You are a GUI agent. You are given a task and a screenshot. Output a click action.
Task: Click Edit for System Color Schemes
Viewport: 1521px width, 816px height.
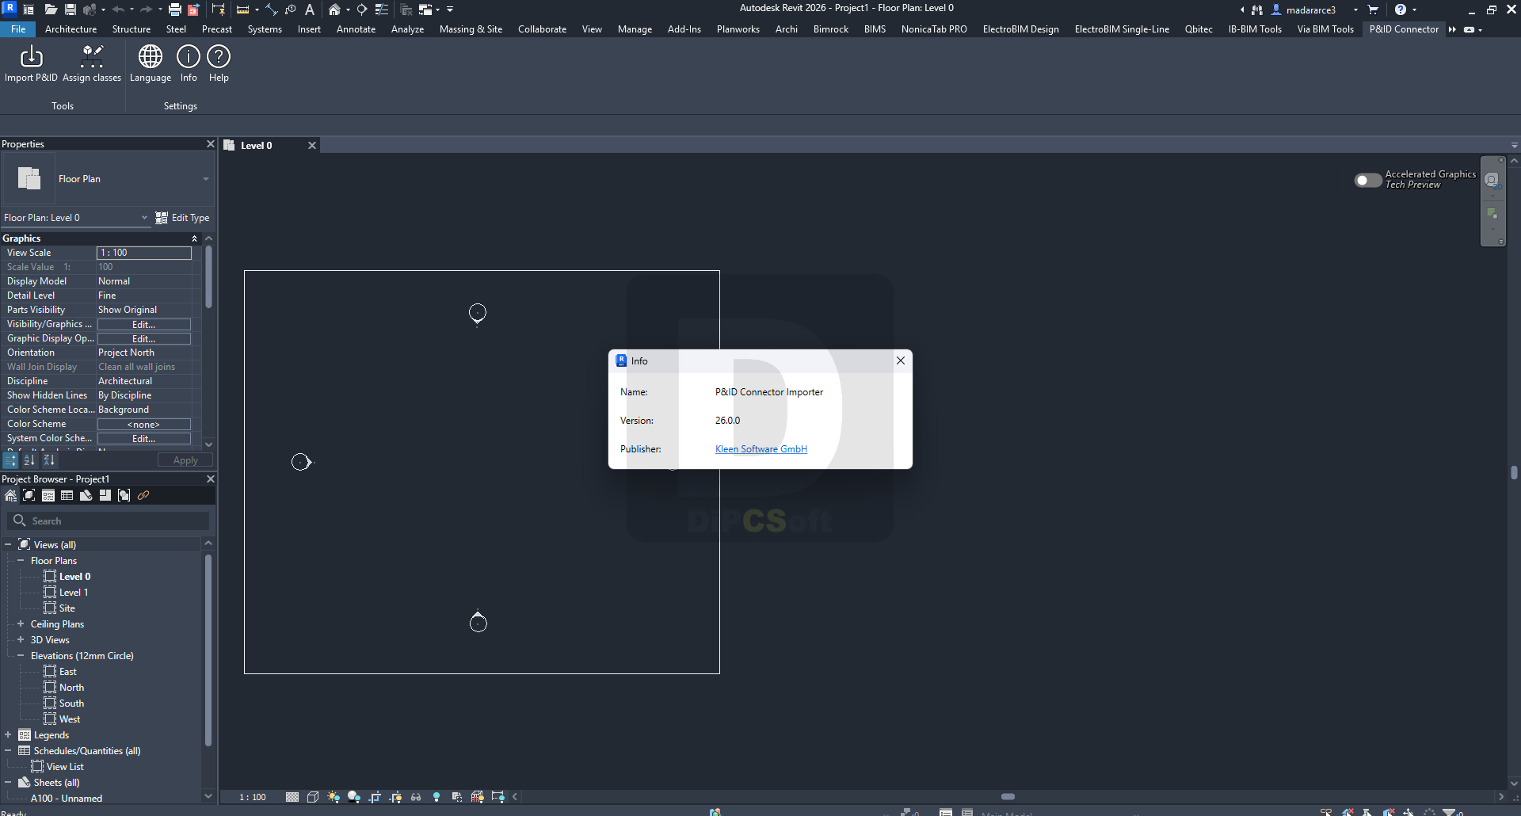(x=144, y=439)
